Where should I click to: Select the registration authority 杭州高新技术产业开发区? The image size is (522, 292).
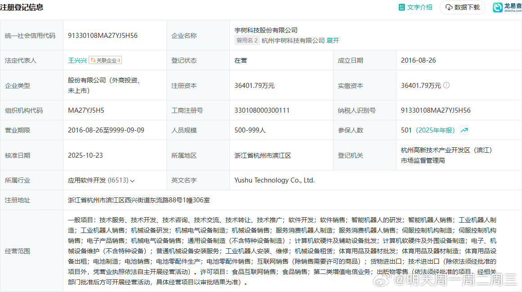tap(446, 155)
